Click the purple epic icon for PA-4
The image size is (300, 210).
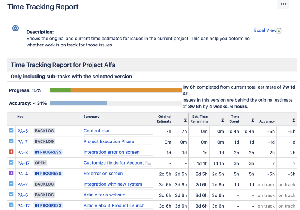(x=11, y=173)
